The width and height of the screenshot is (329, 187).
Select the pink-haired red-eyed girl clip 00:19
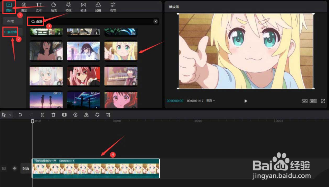coord(83,76)
